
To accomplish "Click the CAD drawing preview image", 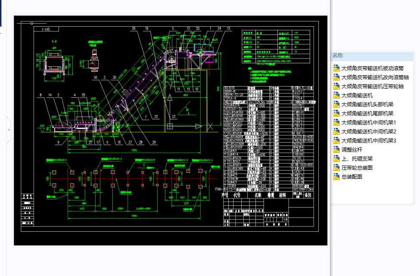I will (171, 130).
